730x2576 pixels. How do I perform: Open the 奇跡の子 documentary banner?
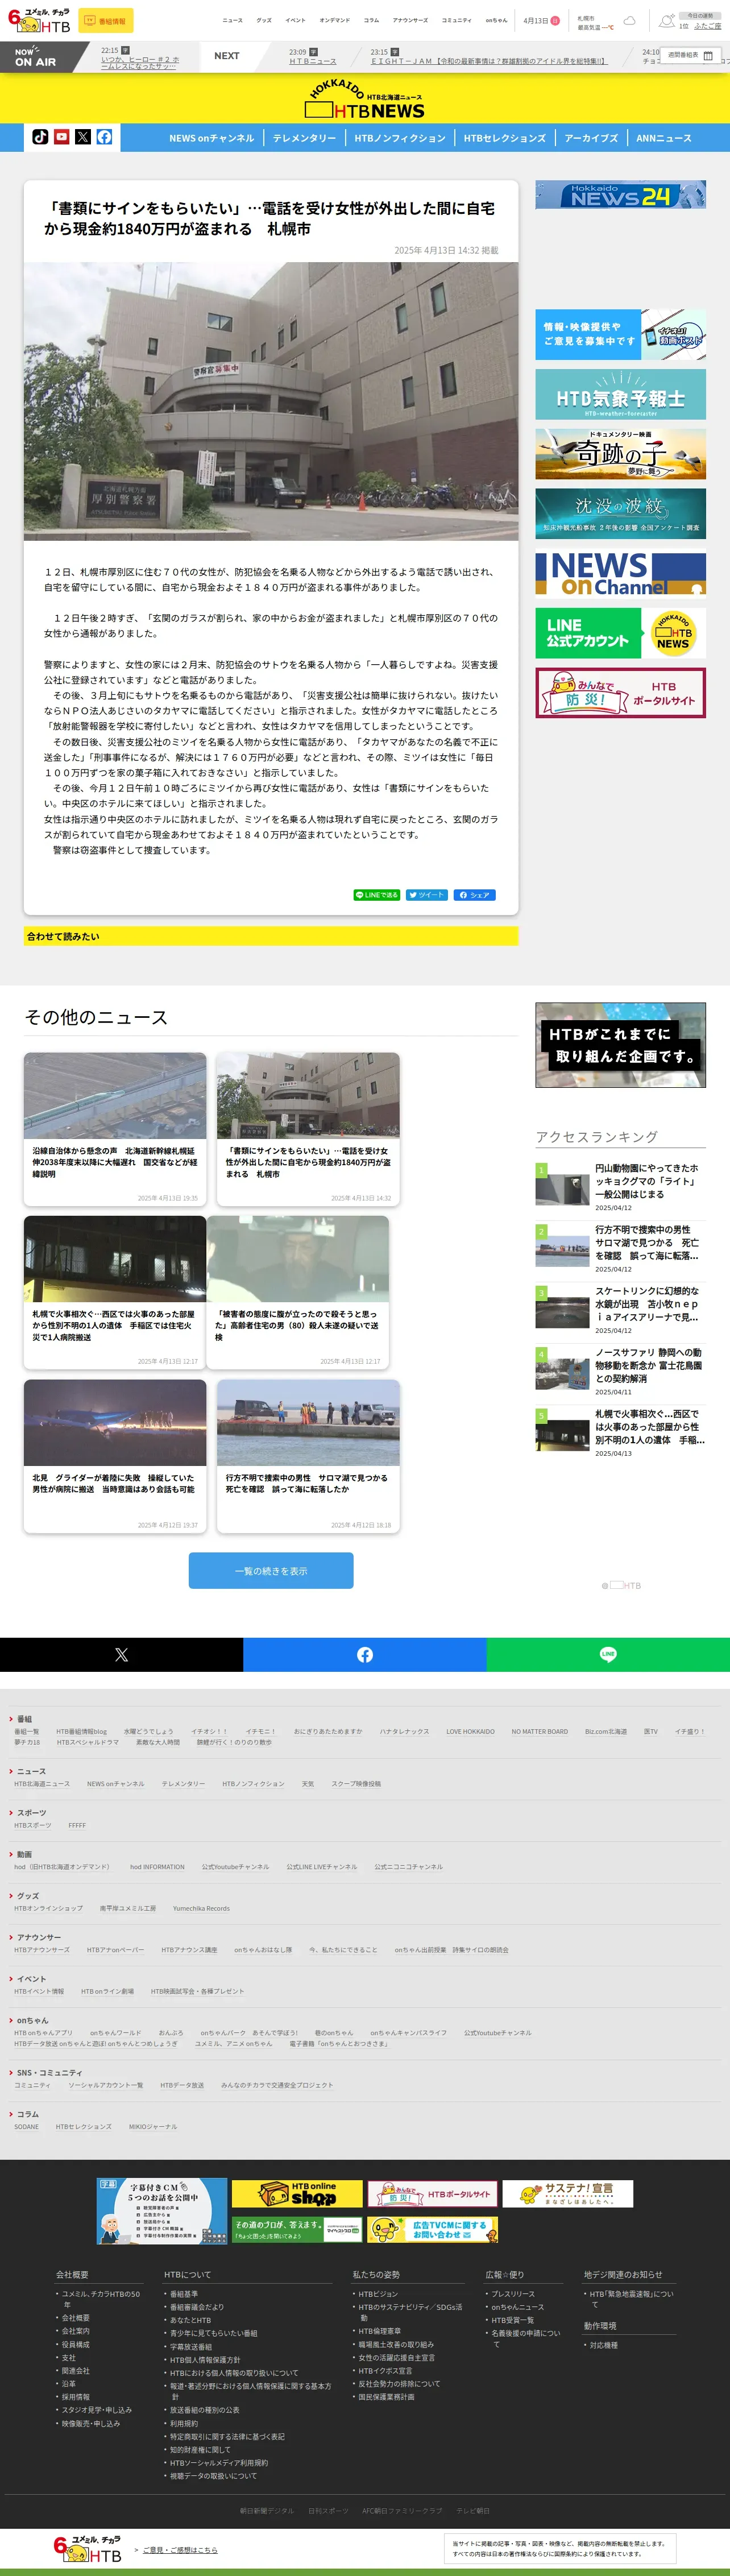tap(620, 454)
